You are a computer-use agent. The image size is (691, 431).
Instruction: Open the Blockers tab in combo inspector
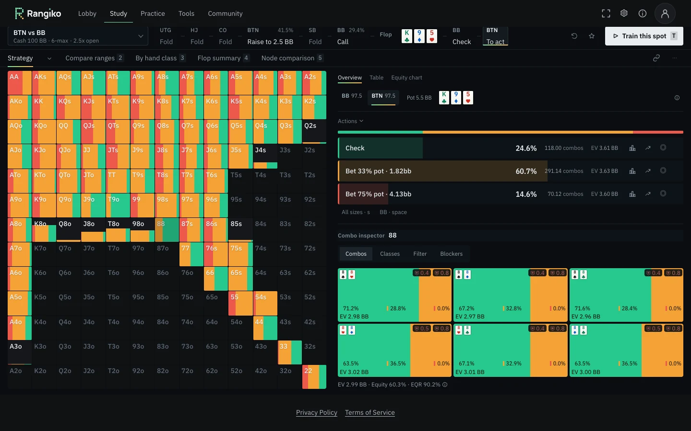(x=452, y=254)
